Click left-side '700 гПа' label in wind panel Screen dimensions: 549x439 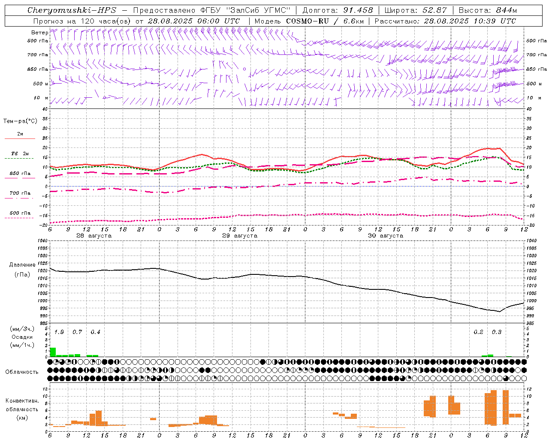pyautogui.click(x=38, y=55)
